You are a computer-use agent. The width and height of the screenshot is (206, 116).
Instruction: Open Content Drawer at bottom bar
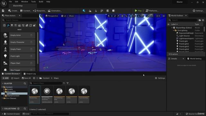click(12, 114)
